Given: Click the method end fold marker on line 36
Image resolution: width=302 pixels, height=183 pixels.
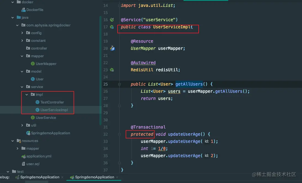Looking at the screenshot, I should pos(119,163).
